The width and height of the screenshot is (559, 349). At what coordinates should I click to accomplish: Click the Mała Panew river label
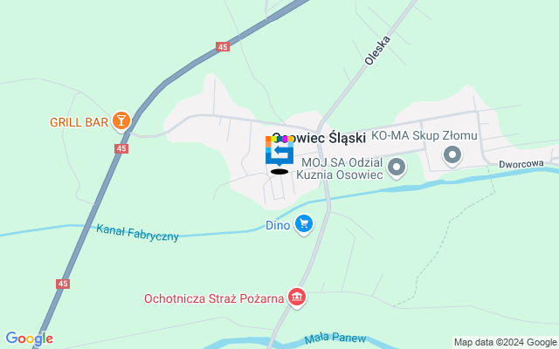point(335,338)
